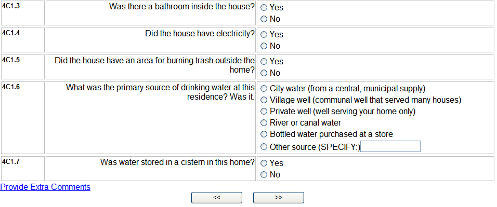Select Village well communal option
Screen dimensions: 497x207
point(264,100)
